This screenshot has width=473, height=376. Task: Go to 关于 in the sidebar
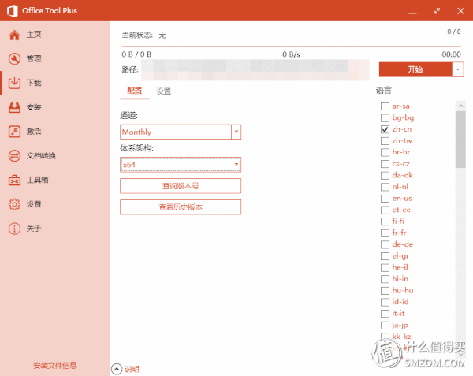click(x=34, y=229)
